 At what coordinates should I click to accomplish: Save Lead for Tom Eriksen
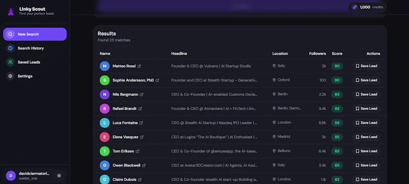tap(366, 151)
